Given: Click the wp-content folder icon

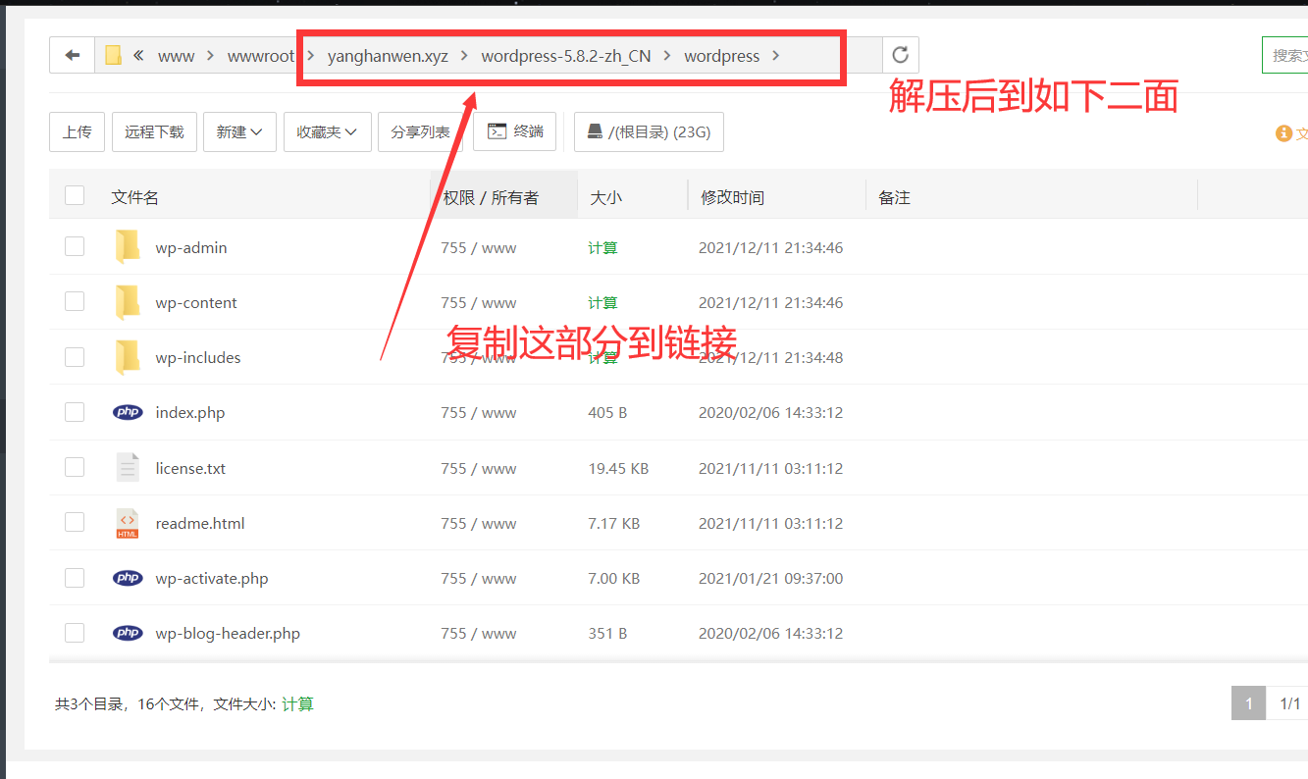Looking at the screenshot, I should tap(128, 302).
